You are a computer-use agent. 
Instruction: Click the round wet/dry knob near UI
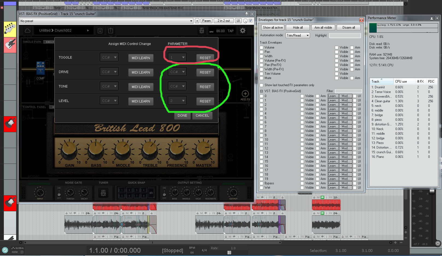(x=245, y=21)
